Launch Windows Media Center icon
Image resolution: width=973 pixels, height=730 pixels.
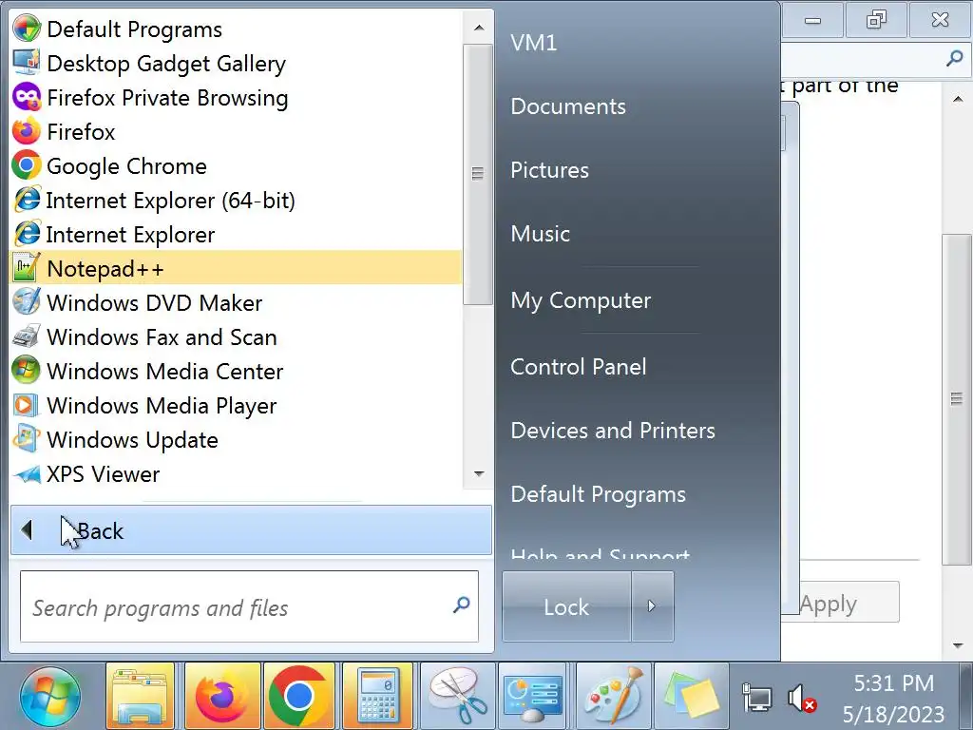[26, 370]
